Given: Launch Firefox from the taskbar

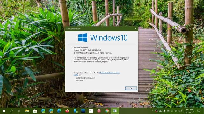Looking at the screenshot, I should point(67,111).
